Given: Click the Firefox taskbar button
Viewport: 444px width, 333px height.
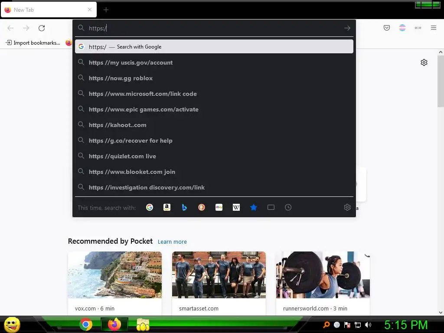Looking at the screenshot, I should [x=114, y=324].
